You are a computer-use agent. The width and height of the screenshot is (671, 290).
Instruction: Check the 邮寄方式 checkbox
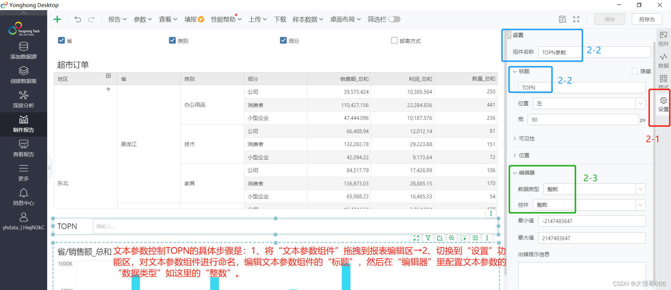(394, 40)
